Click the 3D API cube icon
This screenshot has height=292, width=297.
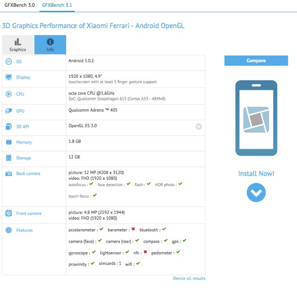point(8,127)
